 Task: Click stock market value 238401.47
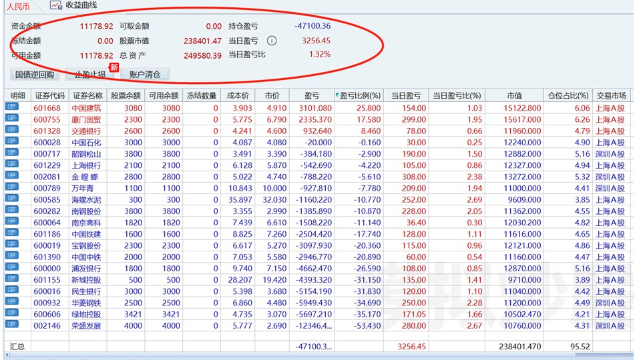click(202, 41)
